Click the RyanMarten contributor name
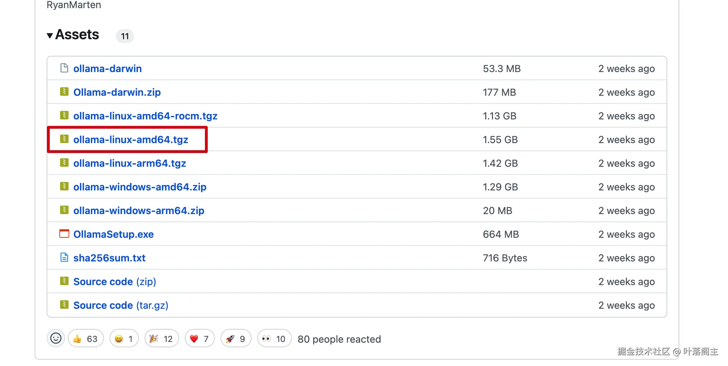The height and width of the screenshot is (366, 728). click(x=74, y=5)
